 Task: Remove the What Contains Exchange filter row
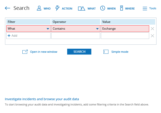click(x=152, y=29)
